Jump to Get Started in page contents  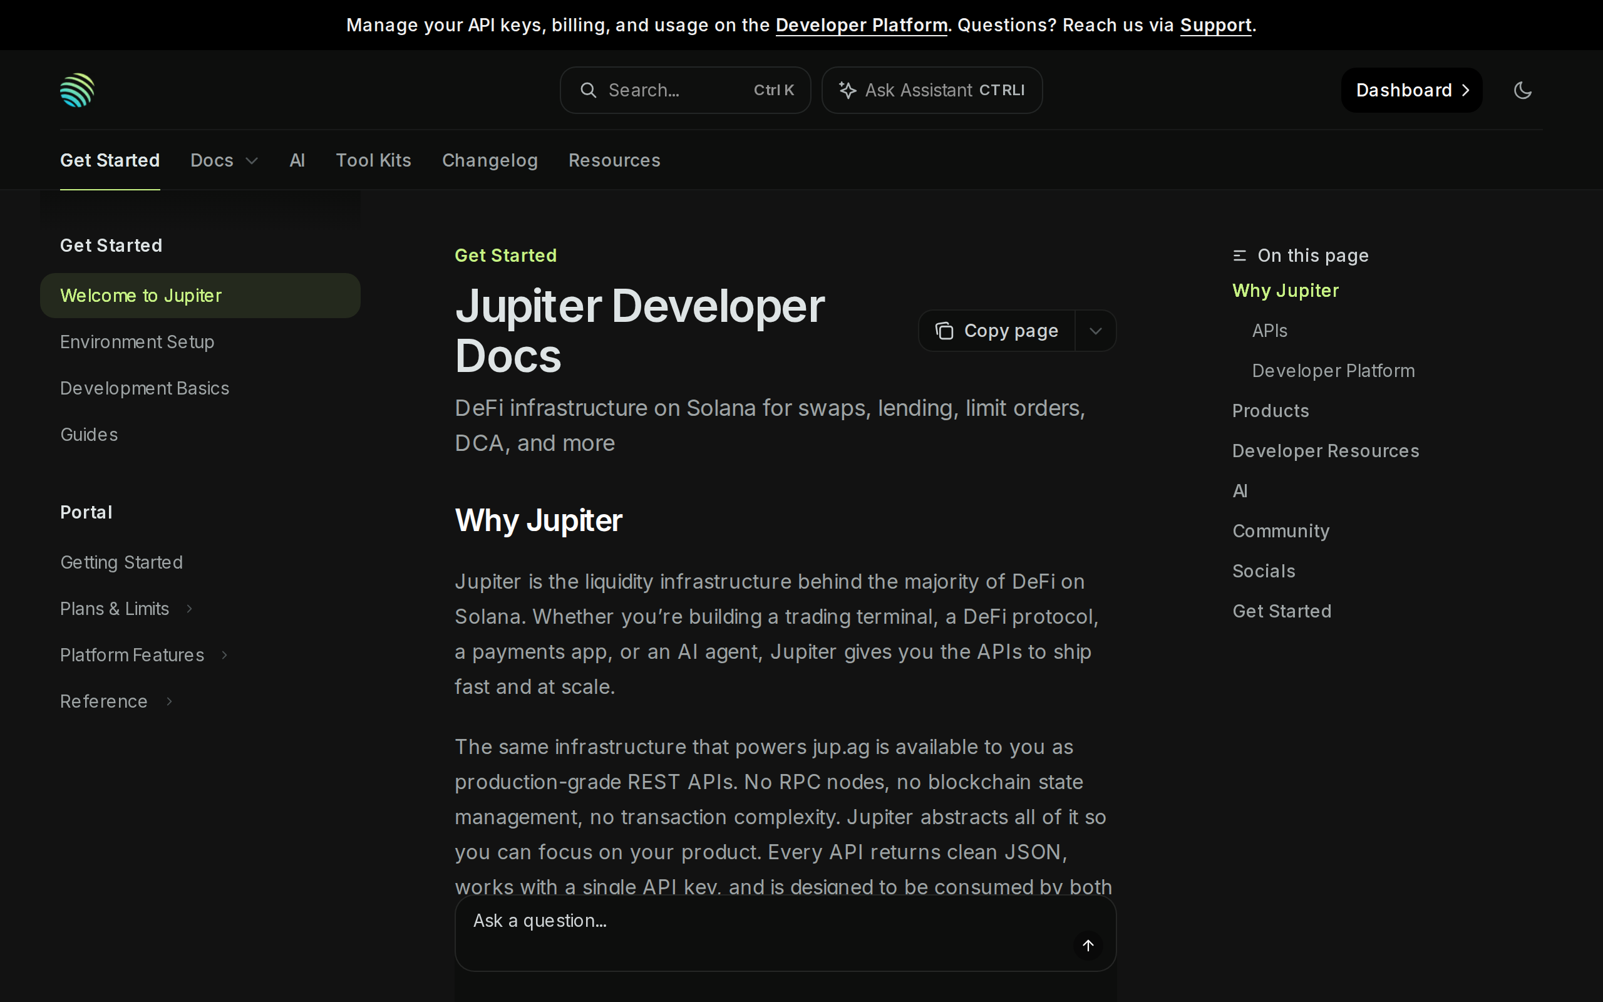click(1281, 611)
